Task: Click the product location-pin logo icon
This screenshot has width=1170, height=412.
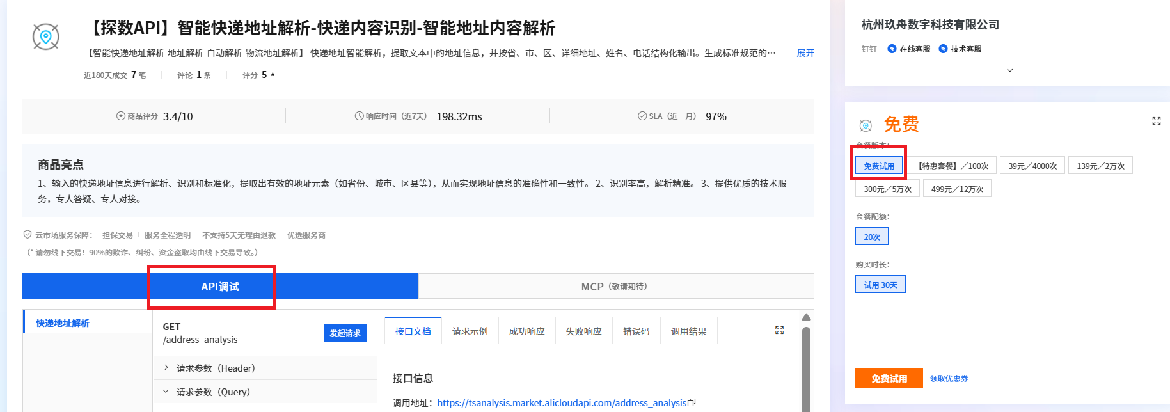Action: (x=46, y=36)
